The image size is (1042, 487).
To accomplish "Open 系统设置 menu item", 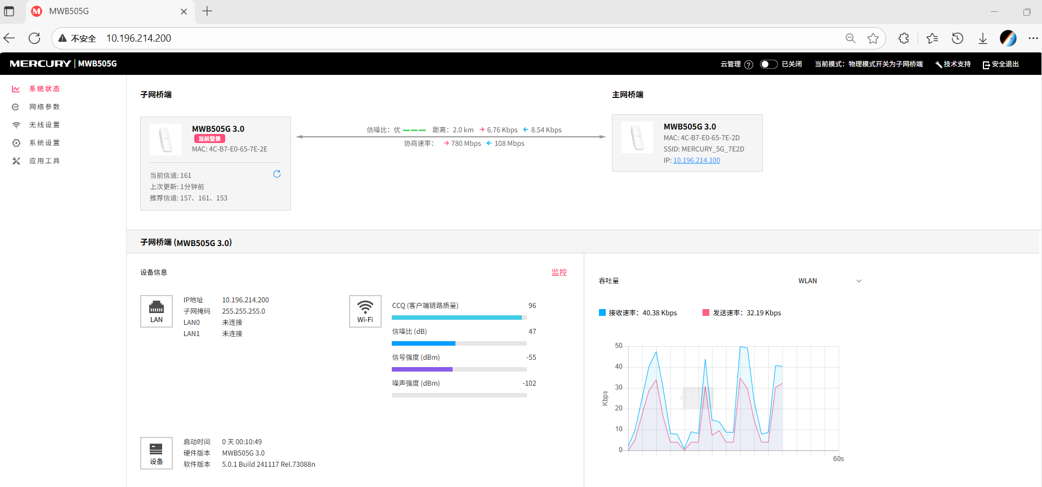I will pyautogui.click(x=44, y=143).
